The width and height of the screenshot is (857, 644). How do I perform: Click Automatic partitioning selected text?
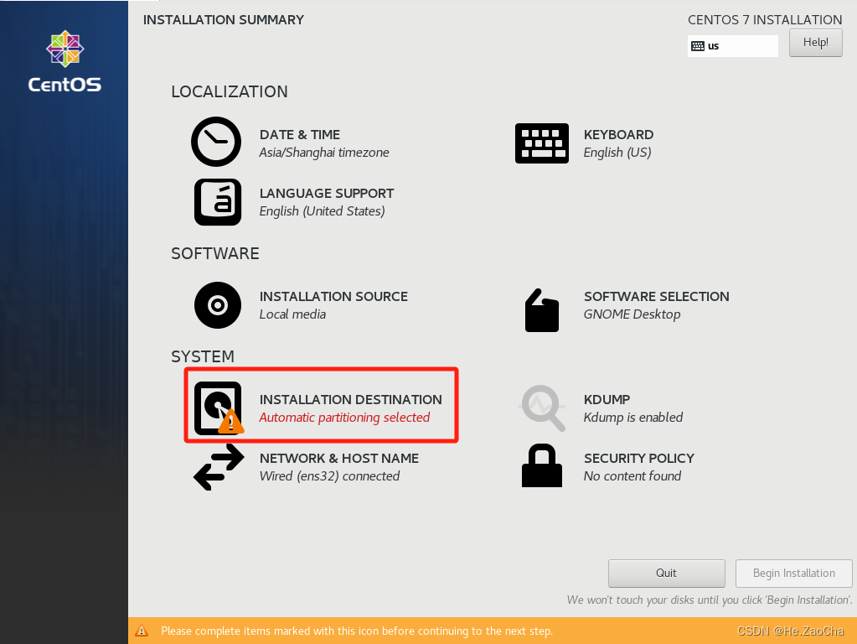pos(344,418)
